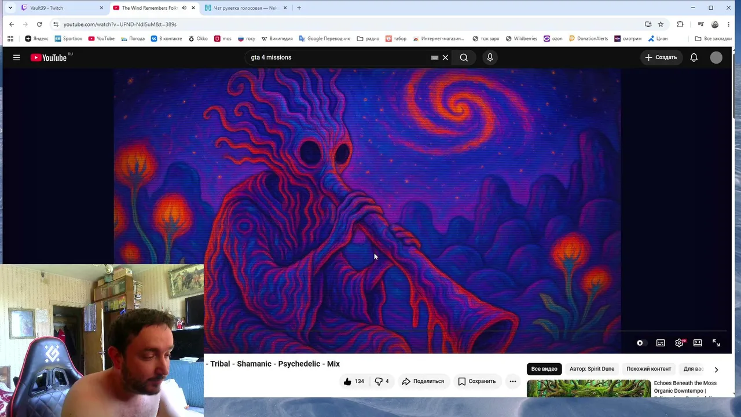Screen dimensions: 741x417
Task: Open a new browser tab
Action: click(x=299, y=8)
